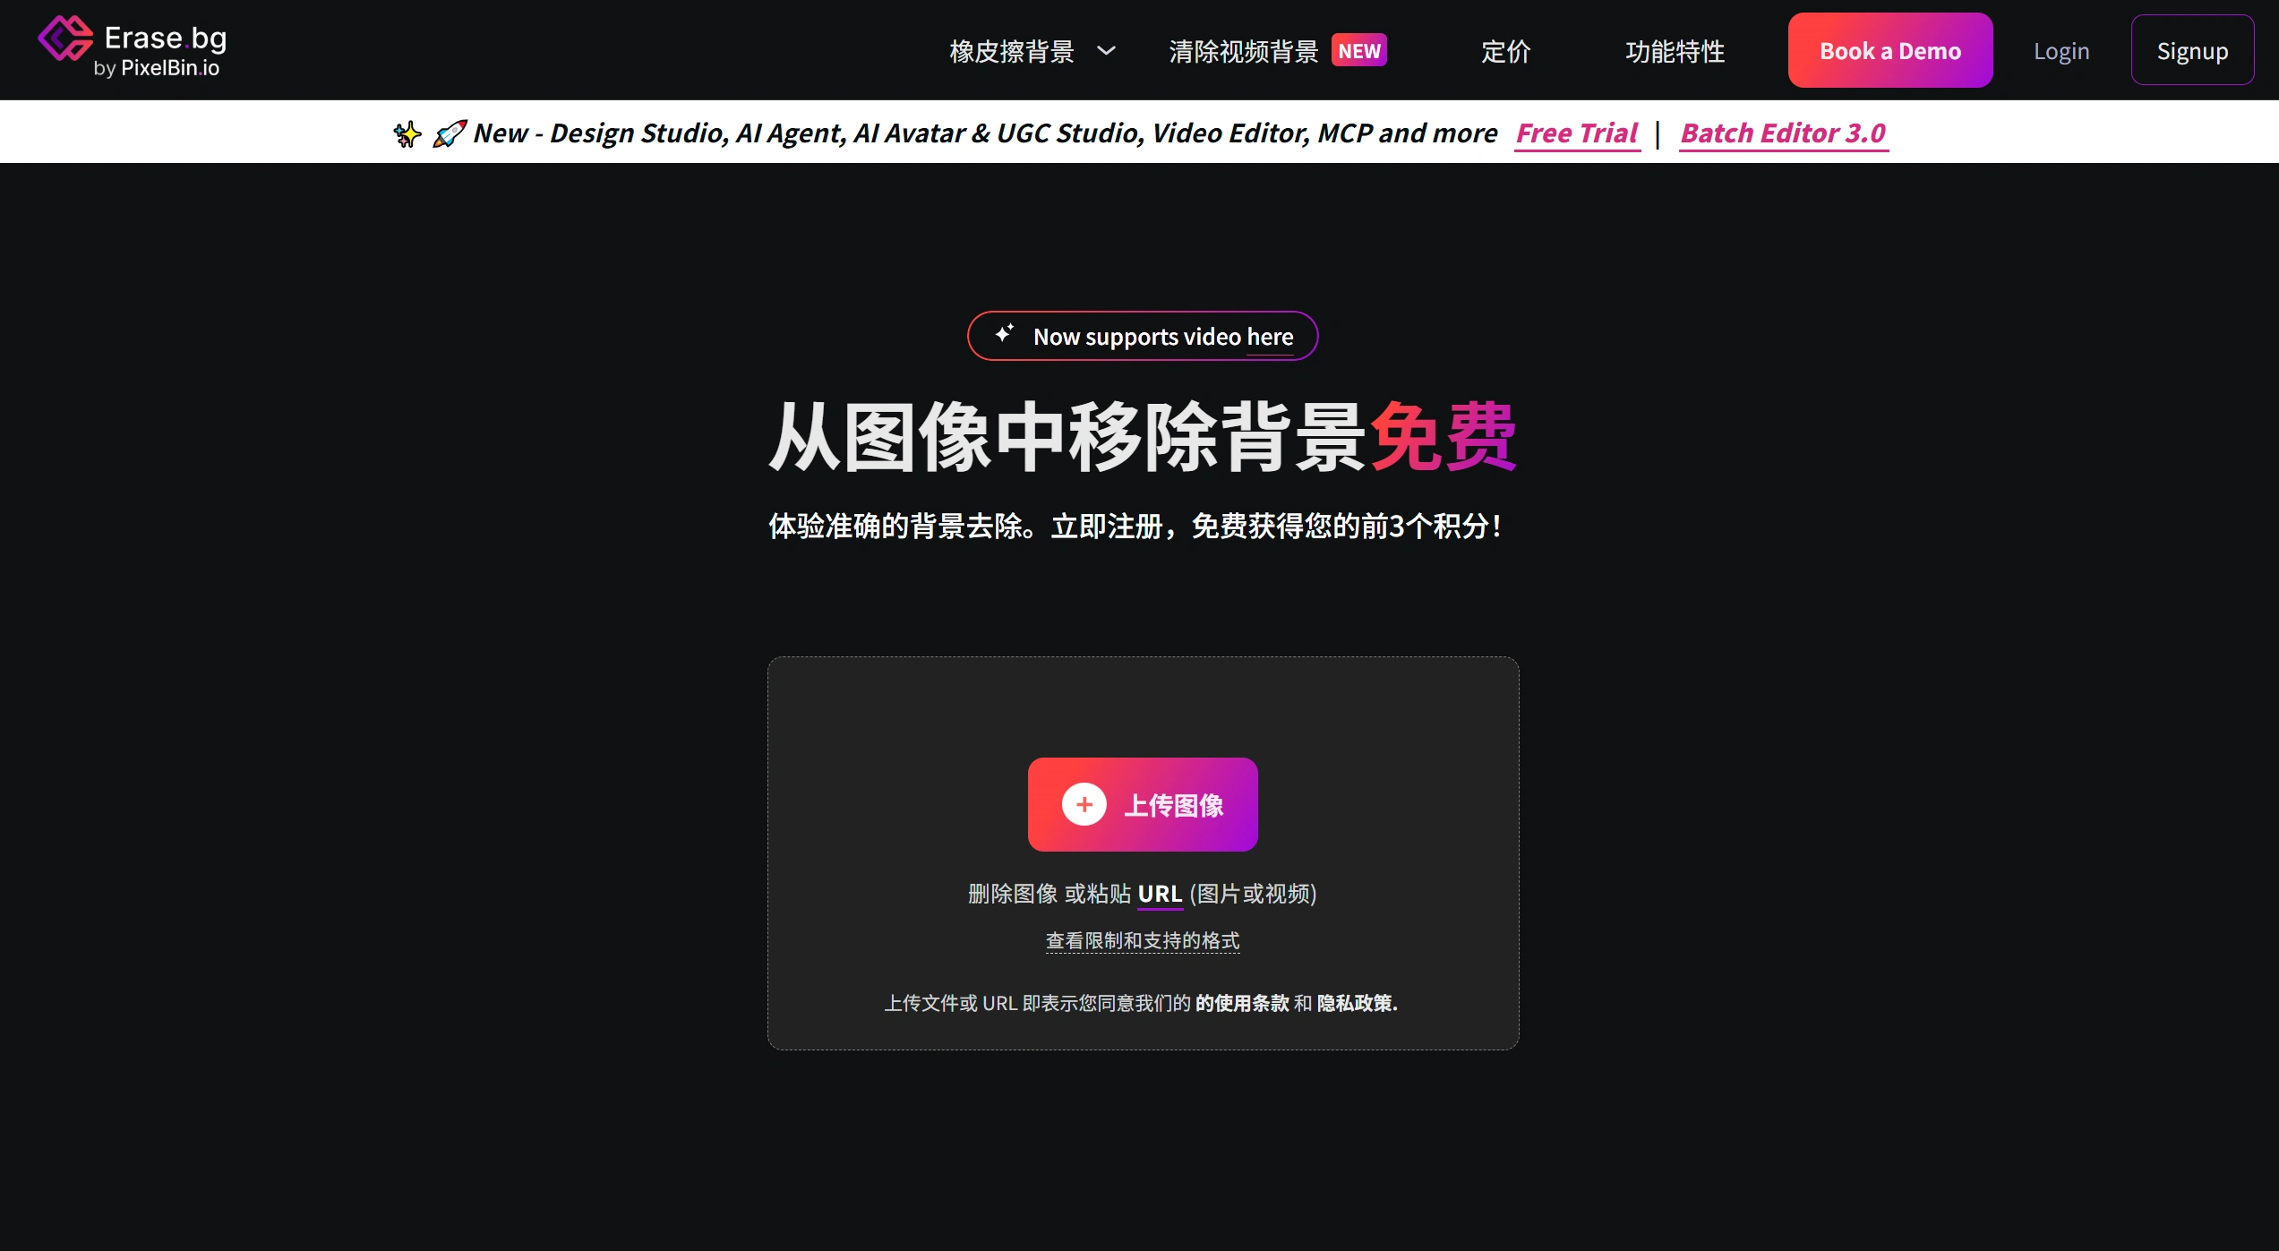
Task: Open the 清除视频背景 menu item
Action: (x=1243, y=51)
